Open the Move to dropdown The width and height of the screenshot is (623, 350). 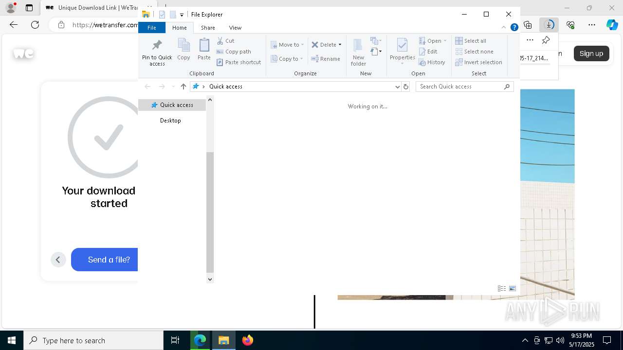pos(287,45)
